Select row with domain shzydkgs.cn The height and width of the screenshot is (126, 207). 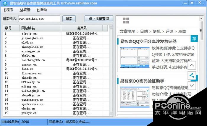pyautogui.click(x=56, y=95)
